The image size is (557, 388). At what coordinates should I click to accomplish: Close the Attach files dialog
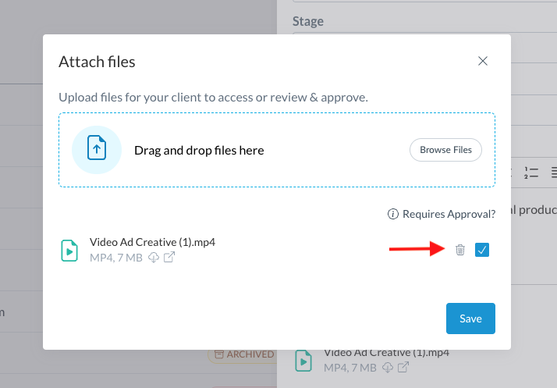tap(483, 61)
